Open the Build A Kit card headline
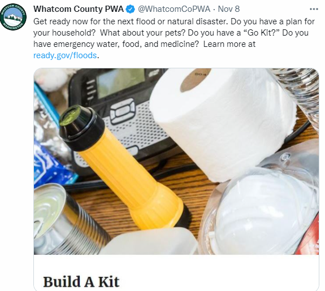Viewport: 325px width, 291px height. [81, 282]
